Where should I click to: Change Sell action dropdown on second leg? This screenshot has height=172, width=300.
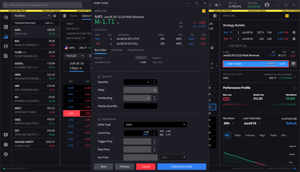tap(228, 39)
